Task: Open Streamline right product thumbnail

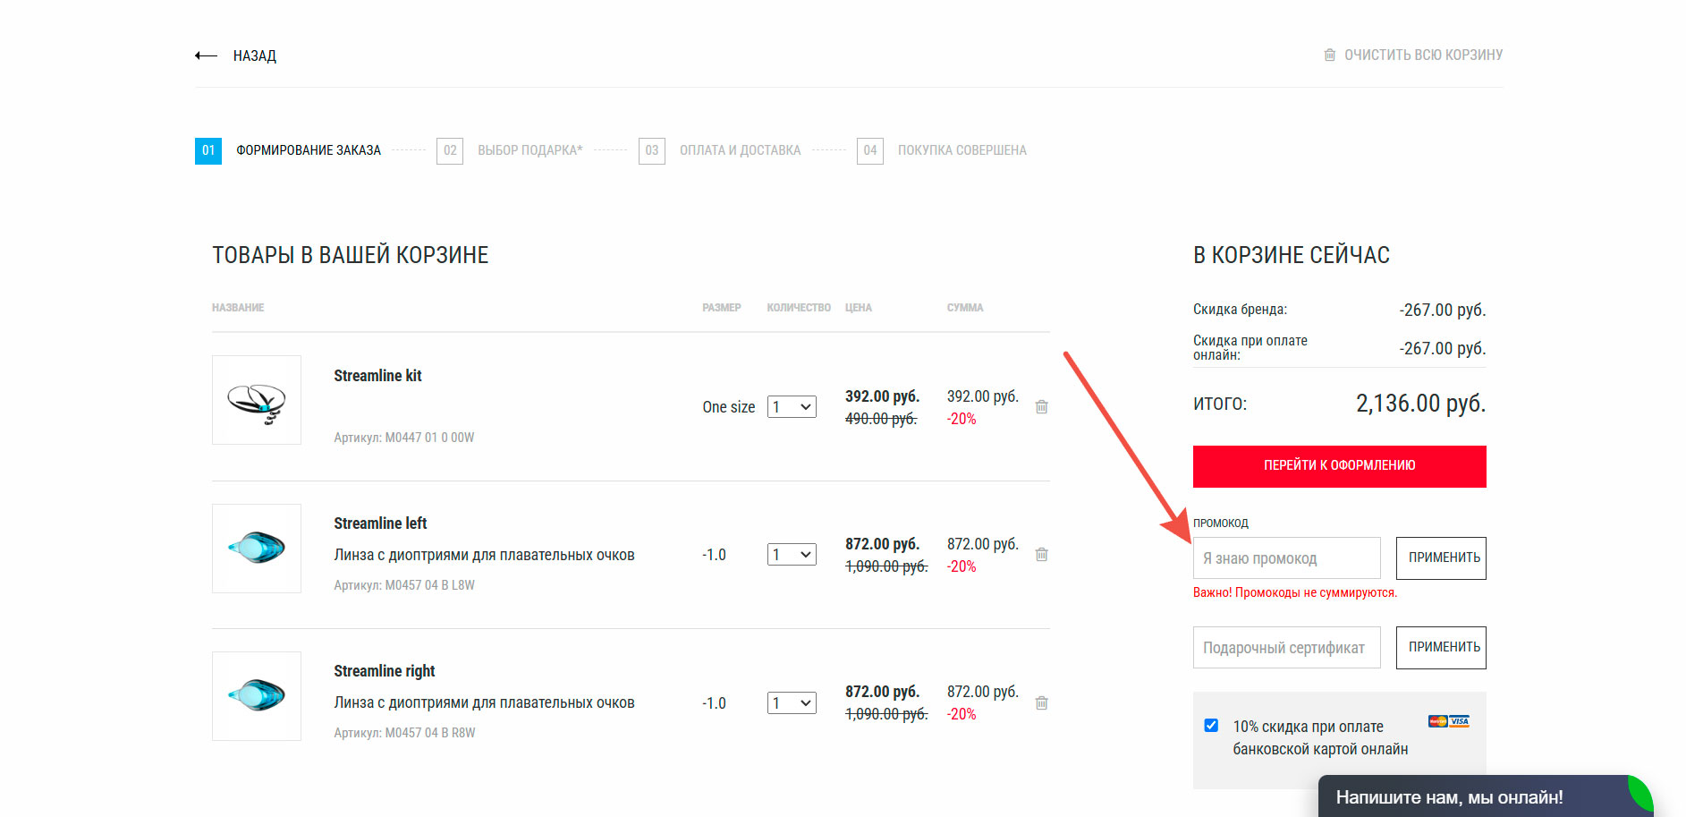Action: pyautogui.click(x=257, y=696)
